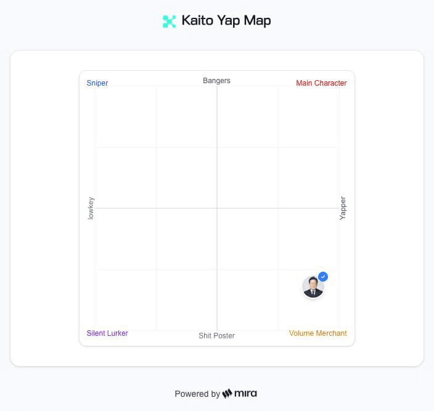The height and width of the screenshot is (411, 434).
Task: Click the Main Character quadrant label
Action: pyautogui.click(x=321, y=83)
